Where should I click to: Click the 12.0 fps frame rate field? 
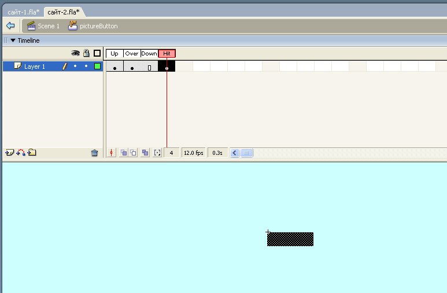194,153
